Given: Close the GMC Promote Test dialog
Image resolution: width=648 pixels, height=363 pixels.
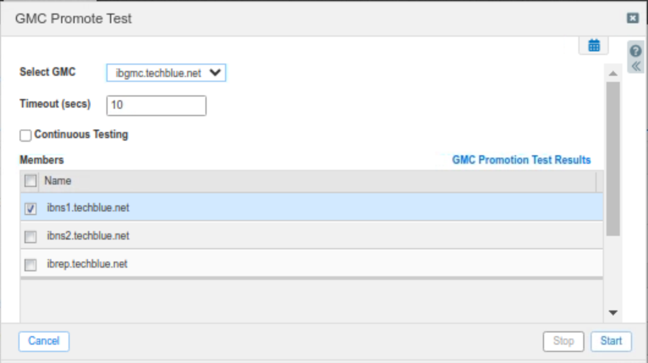Looking at the screenshot, I should (x=633, y=18).
